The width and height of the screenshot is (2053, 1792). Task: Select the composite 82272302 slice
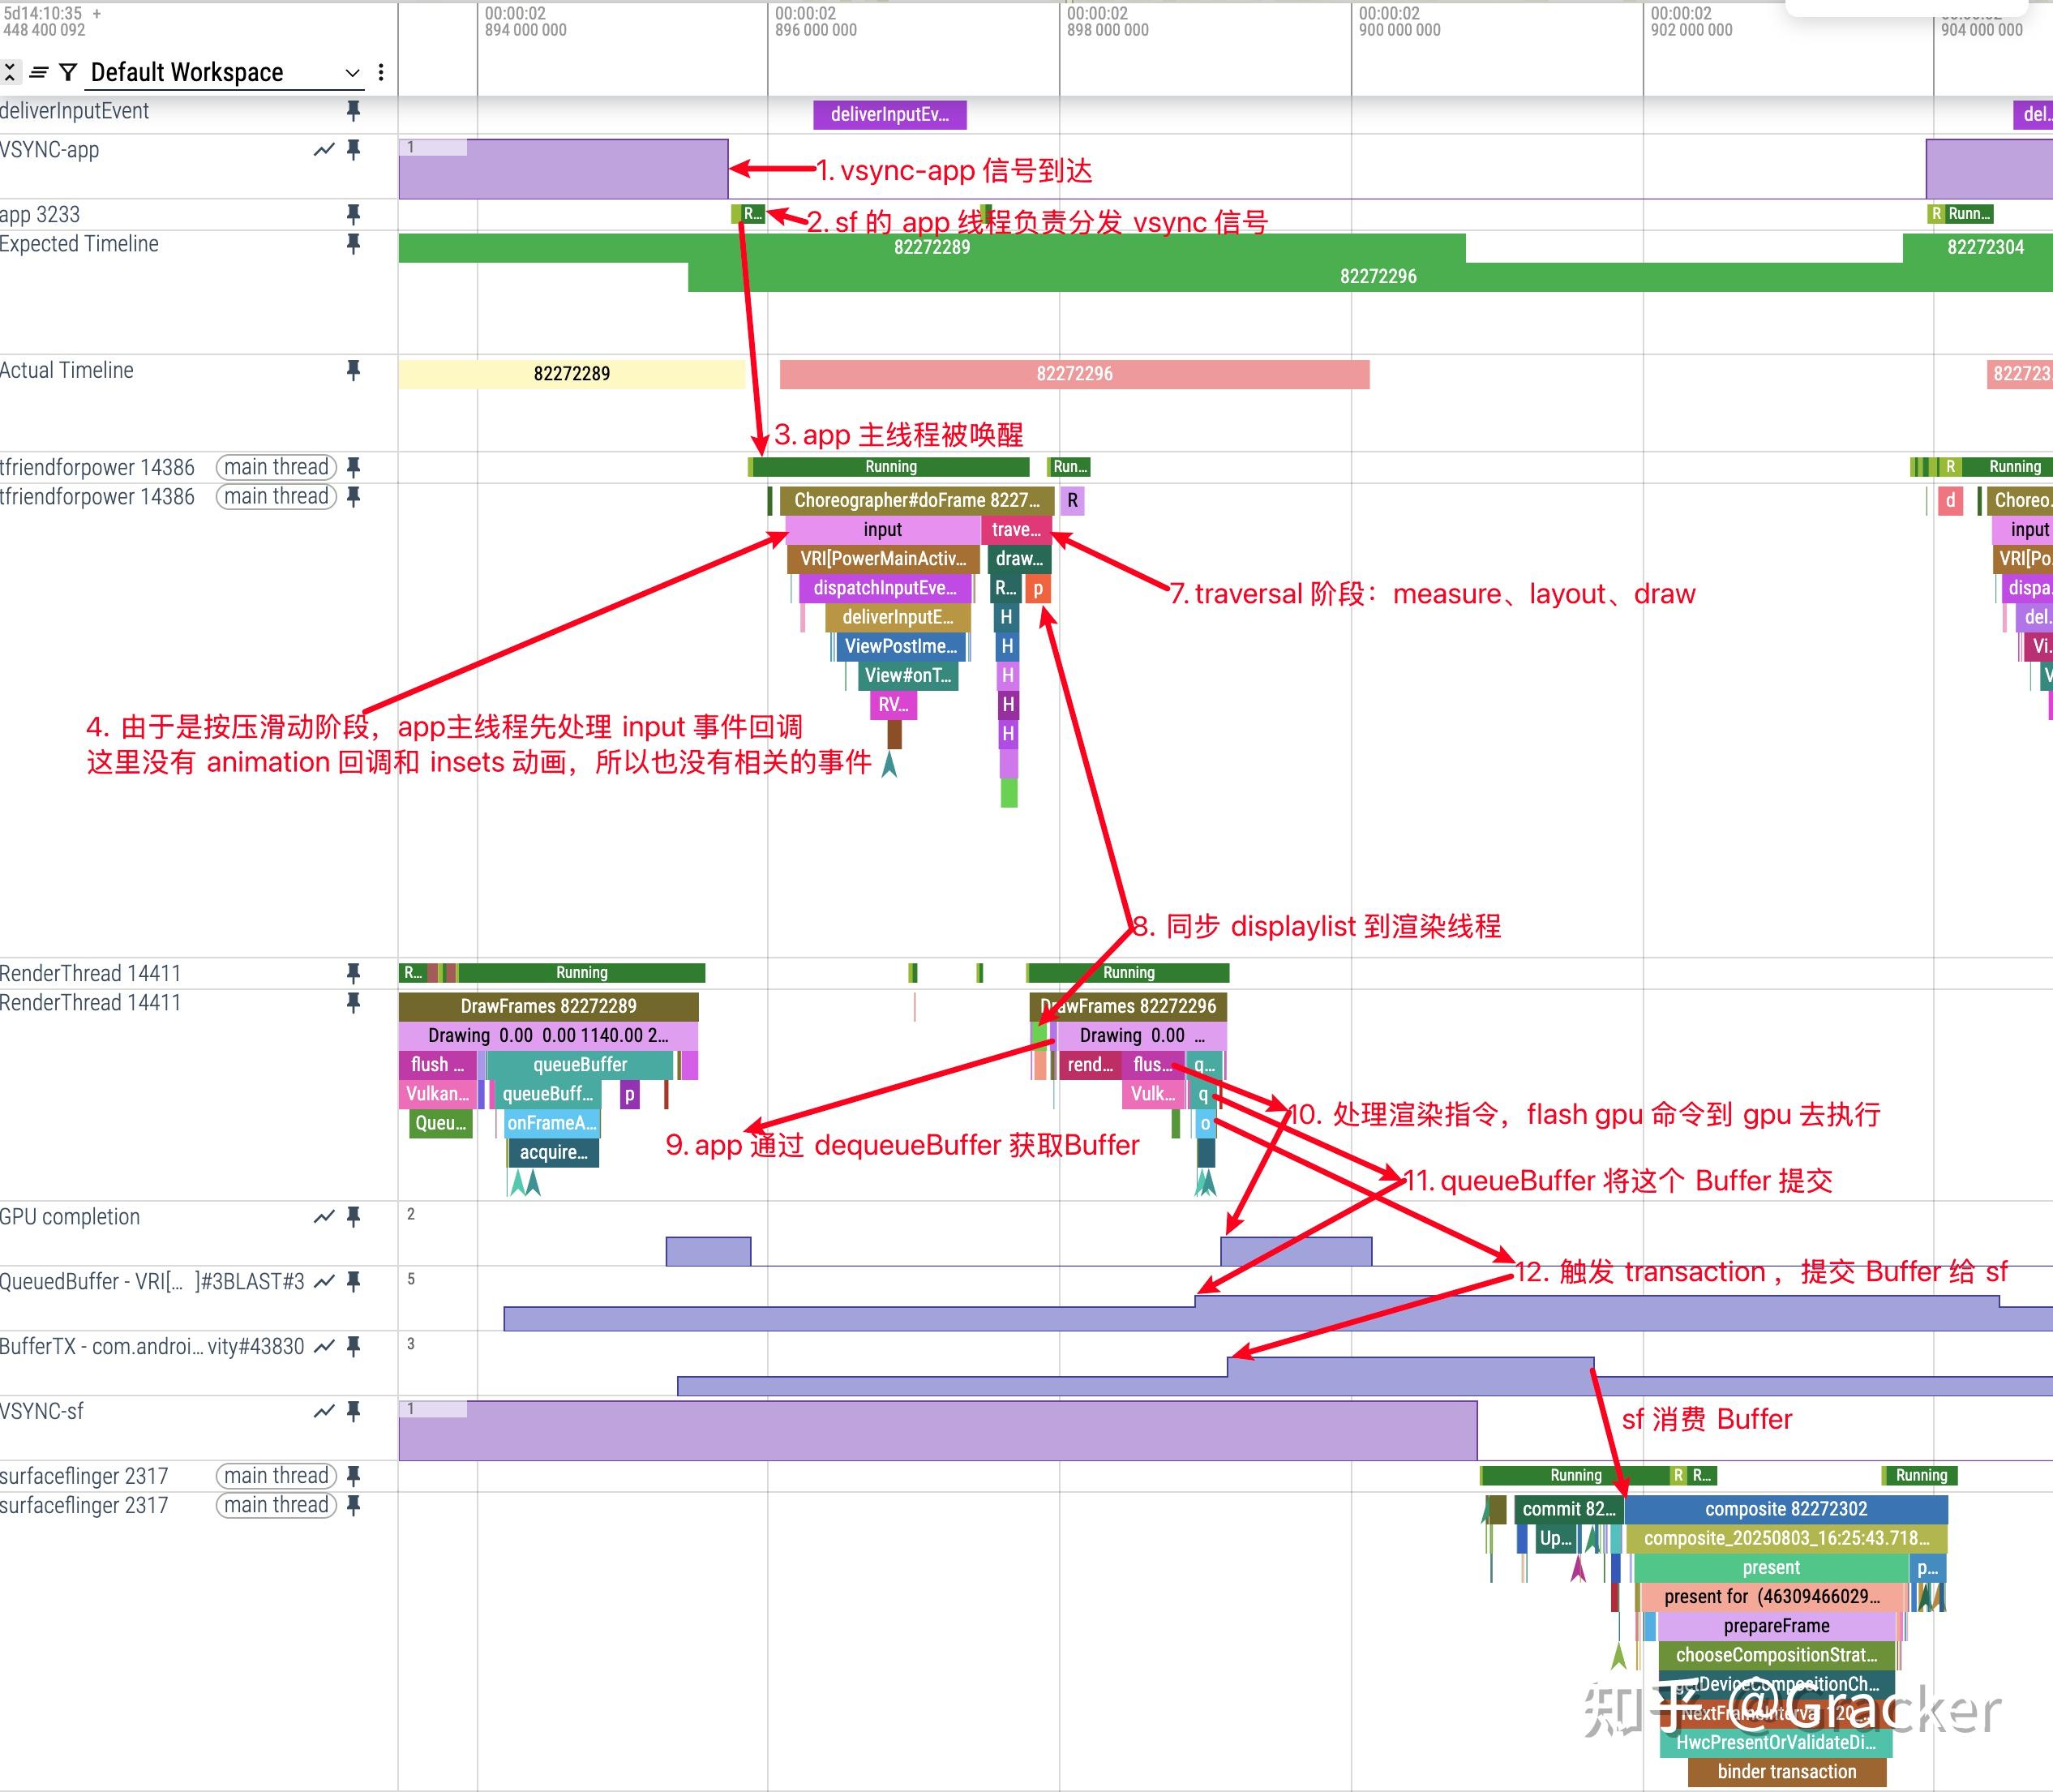click(1785, 1509)
